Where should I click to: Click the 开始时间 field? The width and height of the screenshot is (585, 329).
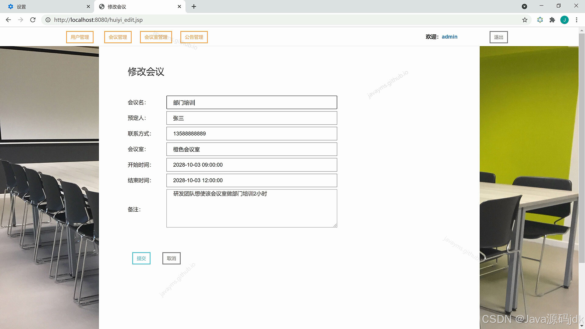coord(252,165)
